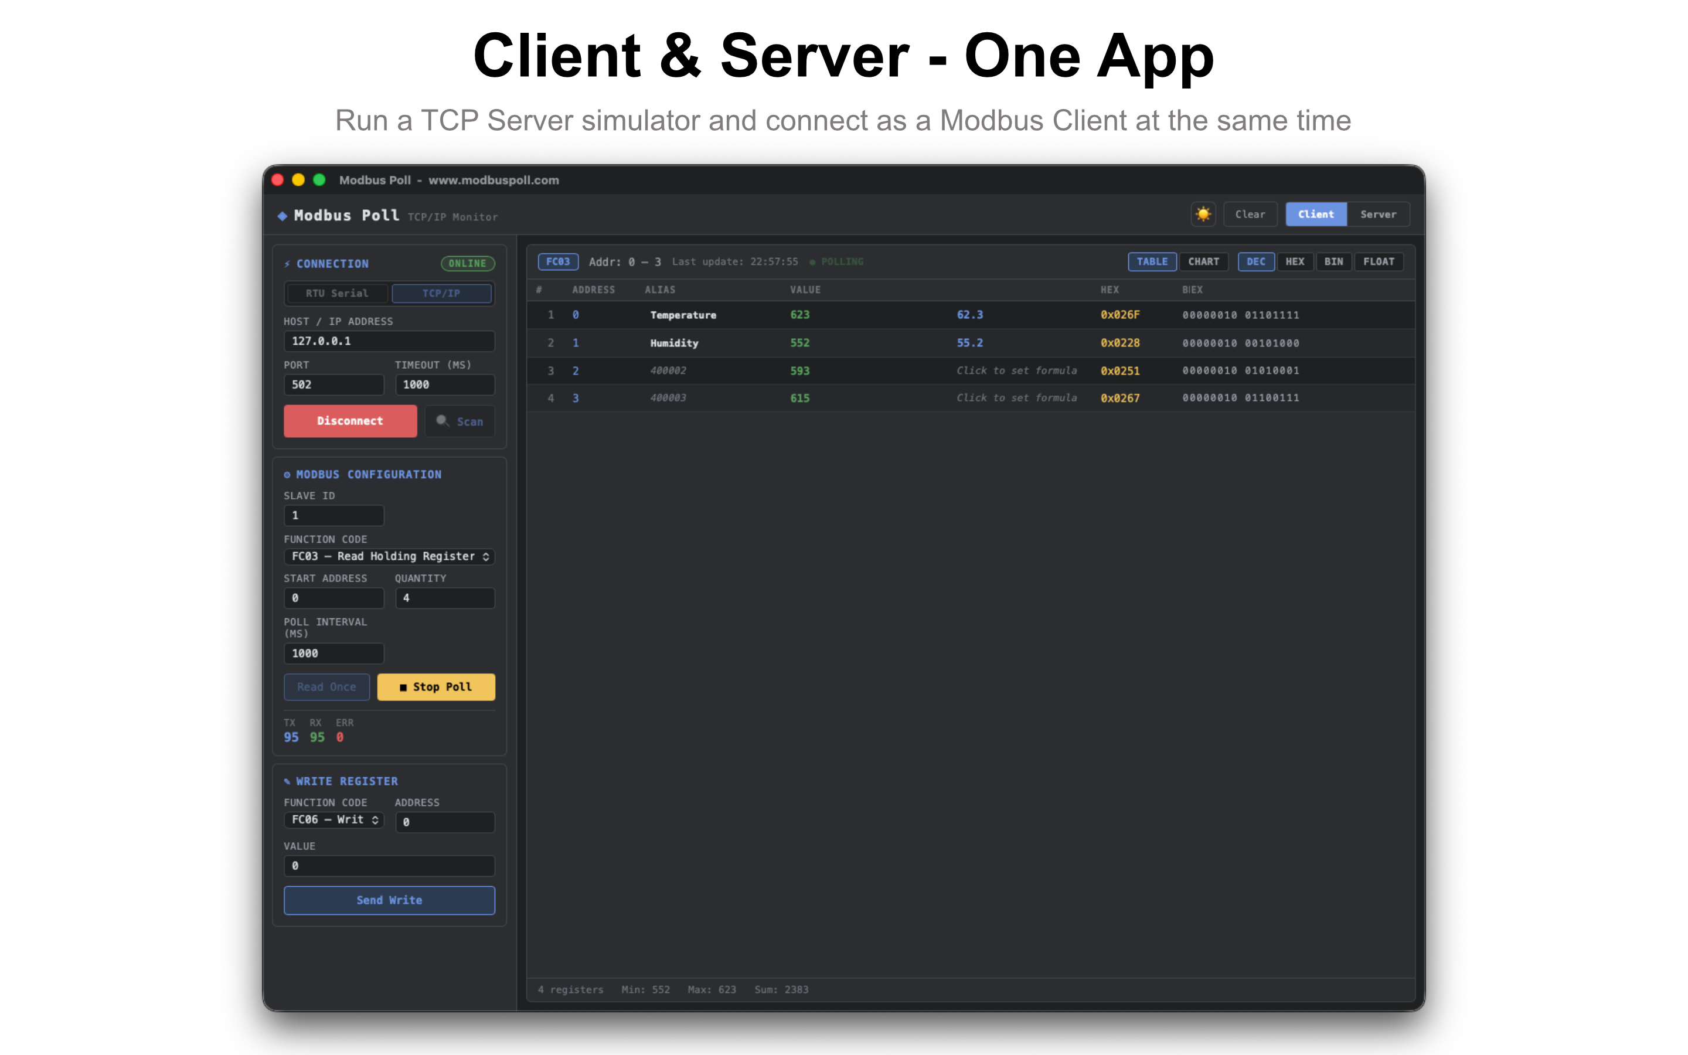This screenshot has height=1055, width=1688.
Task: Click the Poll Interval input field
Action: click(x=334, y=653)
